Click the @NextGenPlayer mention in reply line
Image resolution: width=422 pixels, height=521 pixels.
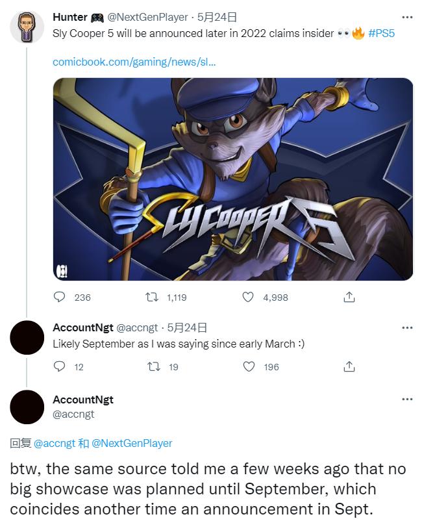pos(132,443)
